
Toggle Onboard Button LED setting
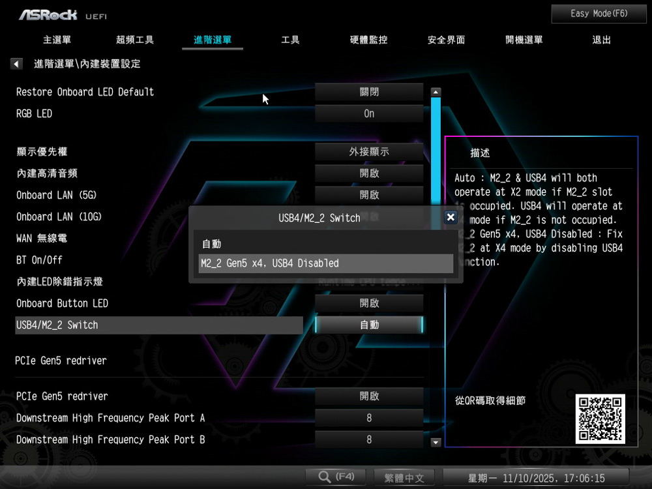click(369, 303)
